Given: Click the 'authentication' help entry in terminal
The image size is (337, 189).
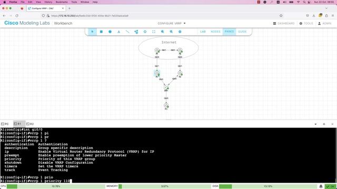Looking at the screenshot, I should [19, 144].
